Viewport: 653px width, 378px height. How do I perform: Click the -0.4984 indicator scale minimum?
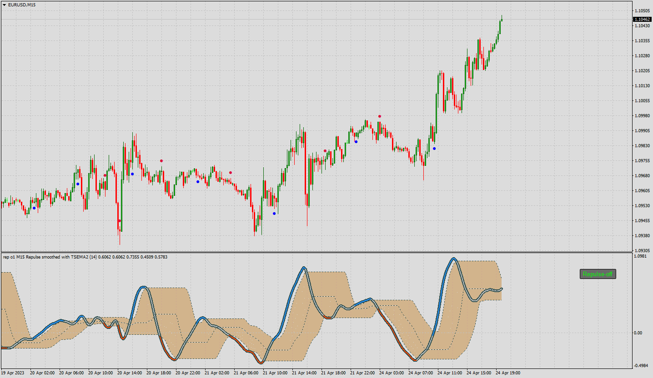(x=641, y=366)
